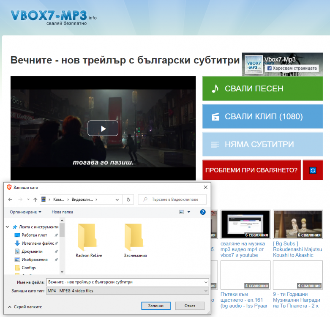Open the [ Bg Subs ] Rokudenashi Majutsu link
This screenshot has width=330, height=317.
click(297, 249)
